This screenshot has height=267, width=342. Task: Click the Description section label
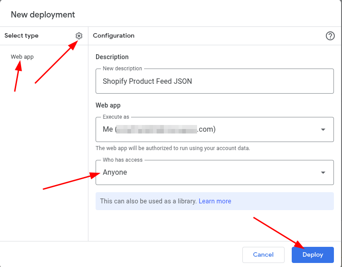click(112, 57)
